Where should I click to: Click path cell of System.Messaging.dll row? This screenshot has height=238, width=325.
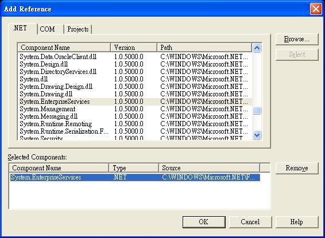pyautogui.click(x=204, y=116)
